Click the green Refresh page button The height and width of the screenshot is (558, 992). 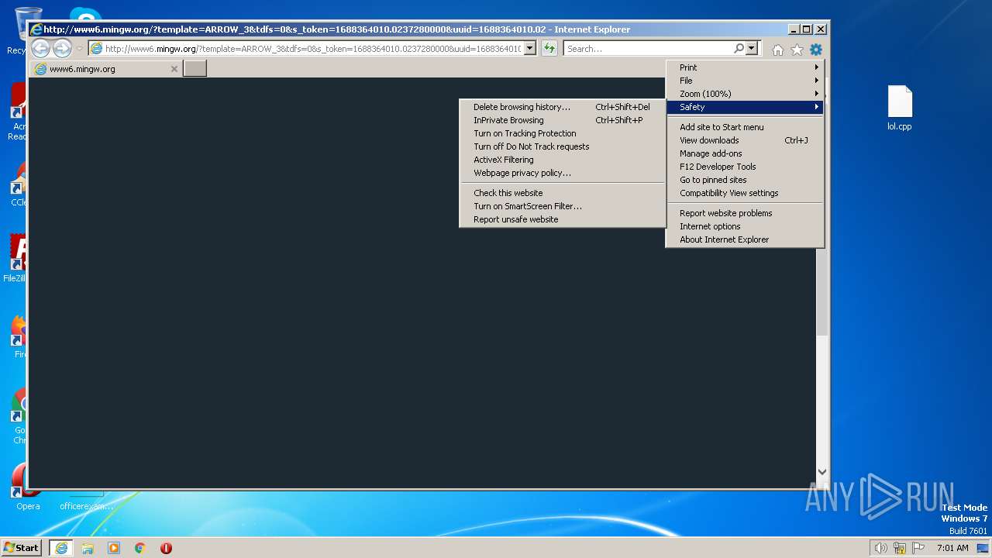coord(549,49)
